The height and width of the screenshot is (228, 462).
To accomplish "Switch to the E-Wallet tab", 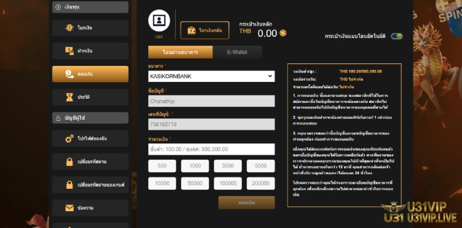I will pos(237,52).
